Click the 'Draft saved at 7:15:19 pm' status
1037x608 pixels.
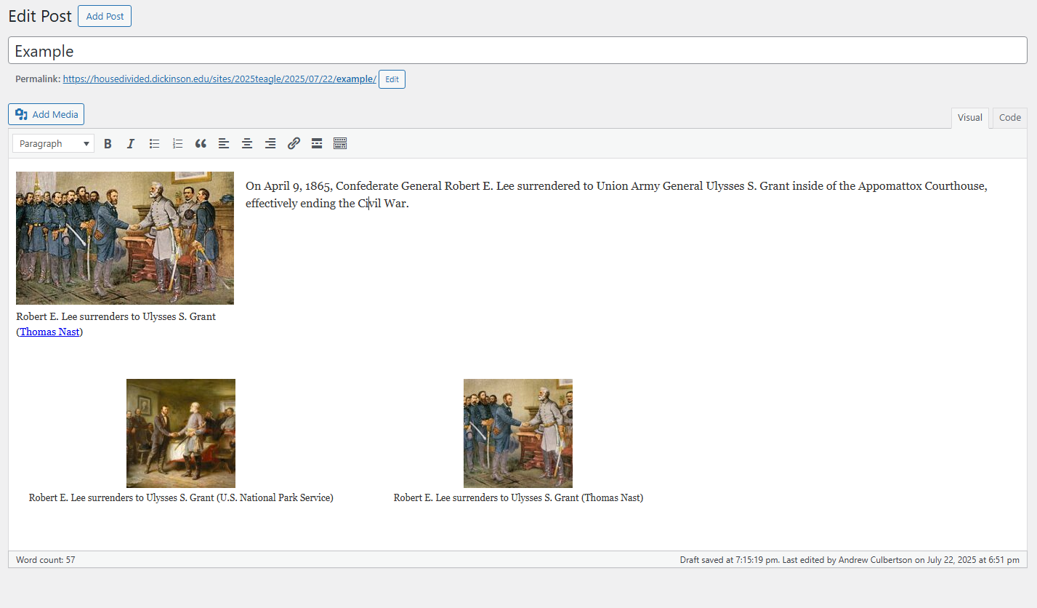point(729,560)
